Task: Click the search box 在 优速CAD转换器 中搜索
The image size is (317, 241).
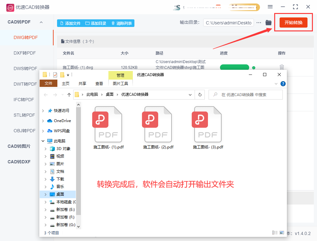Action: click(245, 94)
